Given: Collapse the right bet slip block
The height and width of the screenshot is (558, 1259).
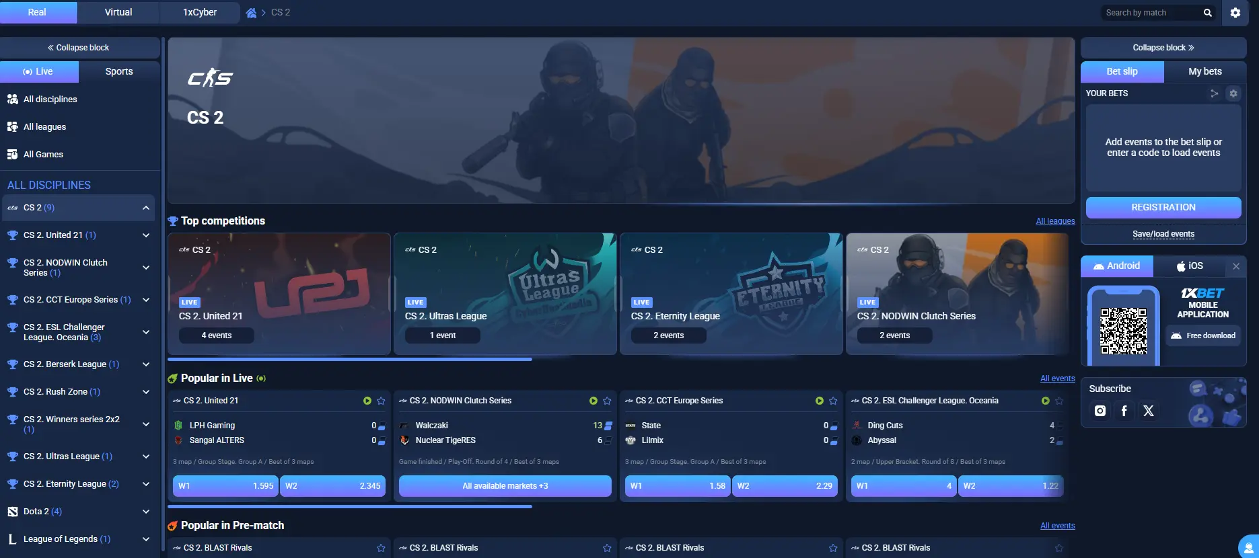Looking at the screenshot, I should point(1163,48).
